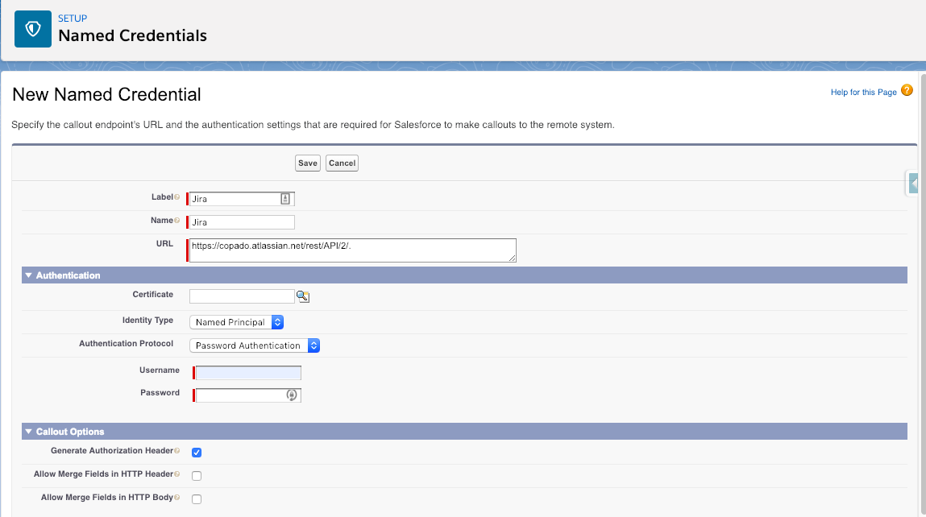This screenshot has height=517, width=926.
Task: Click the Save button
Action: [308, 163]
